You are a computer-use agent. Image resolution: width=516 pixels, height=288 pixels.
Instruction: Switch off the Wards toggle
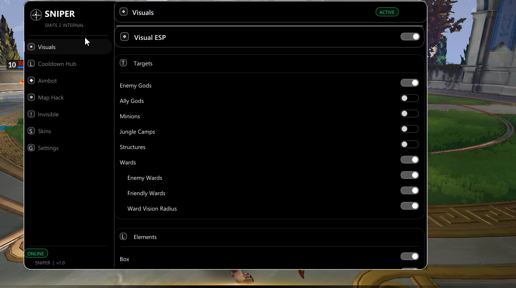tap(410, 160)
